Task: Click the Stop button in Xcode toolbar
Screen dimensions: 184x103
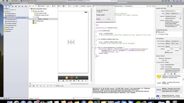Action: [7, 1]
